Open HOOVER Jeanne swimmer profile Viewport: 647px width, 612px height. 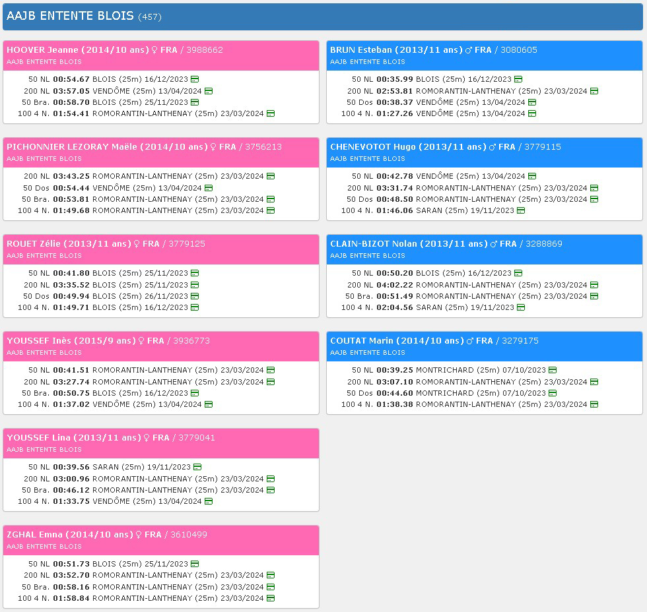[78, 50]
